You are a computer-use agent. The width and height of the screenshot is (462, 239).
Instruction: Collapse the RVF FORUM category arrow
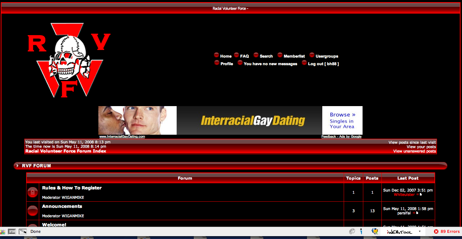17,166
